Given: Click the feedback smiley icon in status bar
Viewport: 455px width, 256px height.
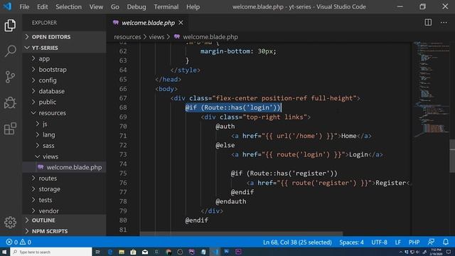Looking at the screenshot, I should [431, 242].
